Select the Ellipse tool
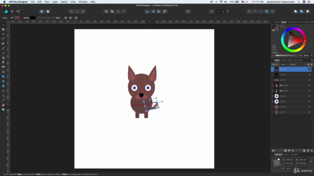 (3, 82)
